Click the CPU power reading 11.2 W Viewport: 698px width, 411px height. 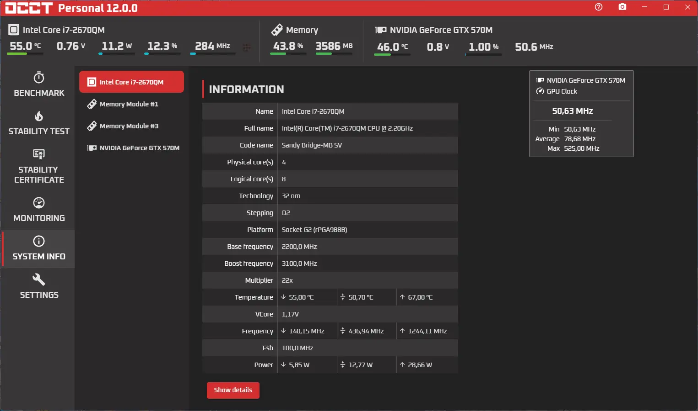(117, 46)
